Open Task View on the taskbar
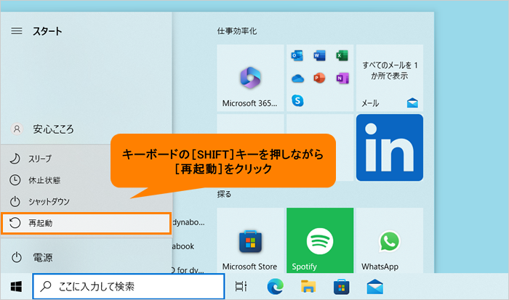The image size is (509, 300). pos(241,287)
